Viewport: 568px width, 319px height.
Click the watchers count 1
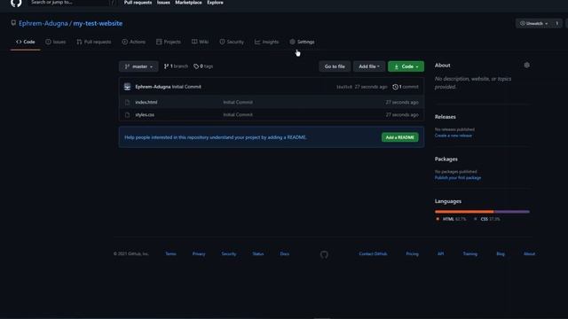click(557, 23)
